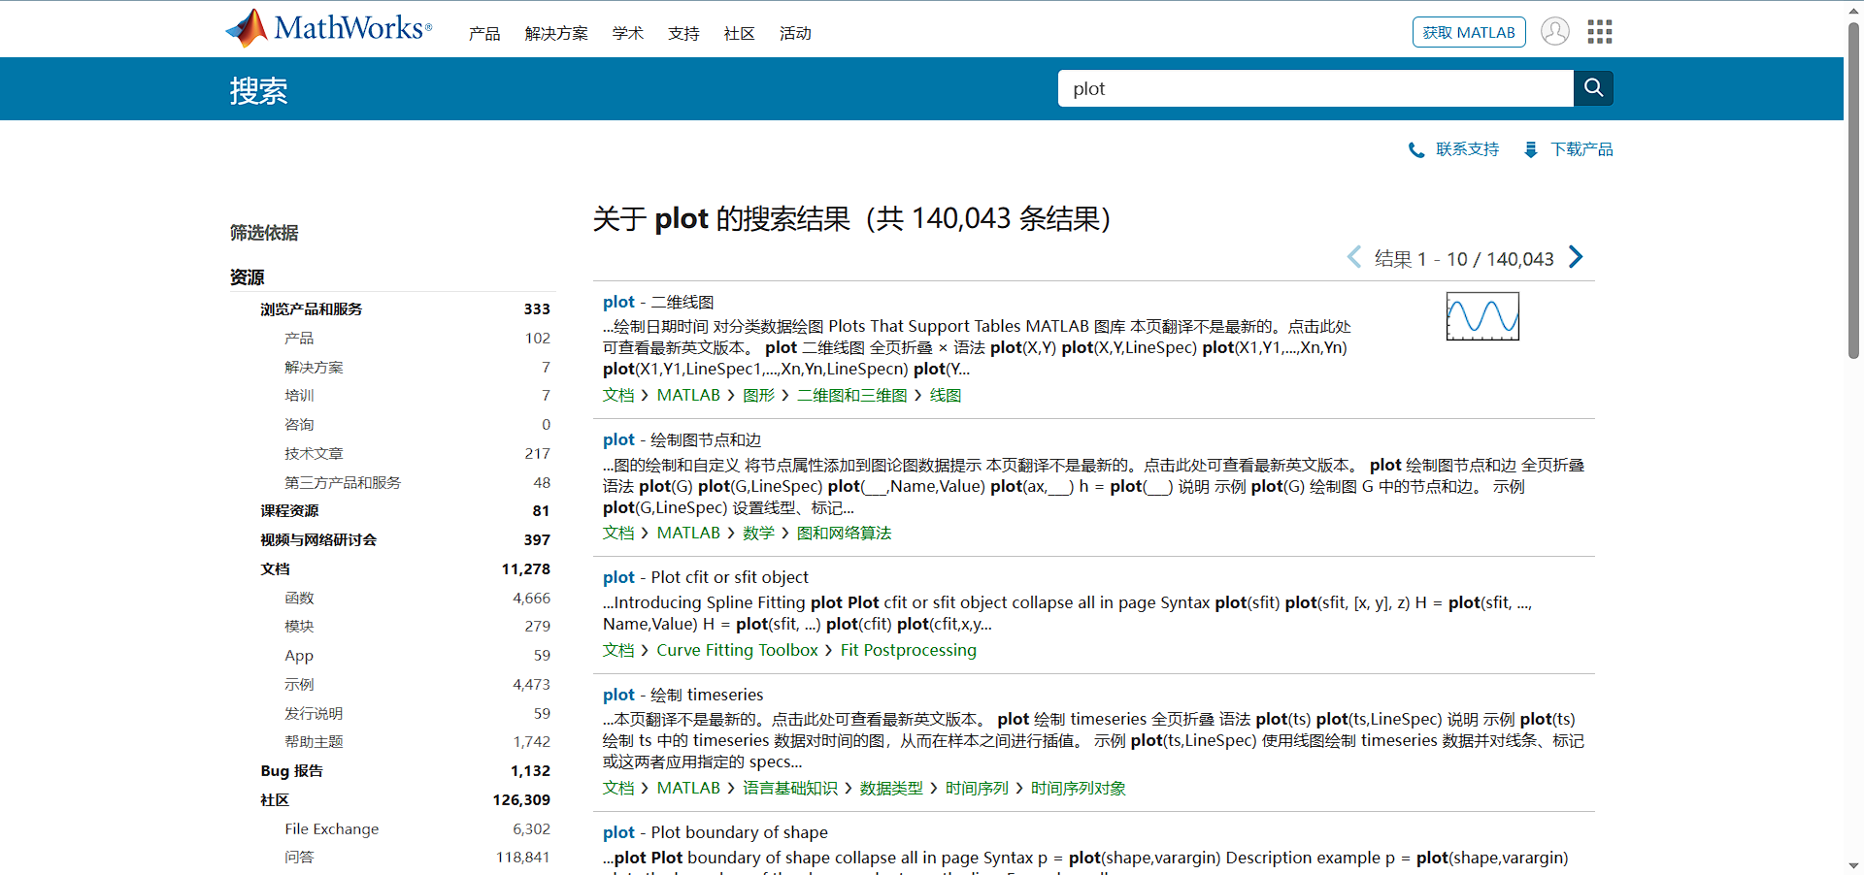Open the 支持 menu
Screen dimensions: 1864x875
click(x=683, y=34)
